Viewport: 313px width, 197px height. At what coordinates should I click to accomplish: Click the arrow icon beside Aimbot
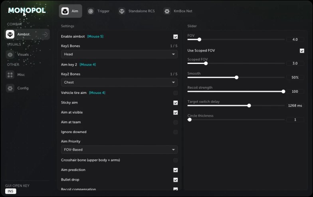point(45,34)
